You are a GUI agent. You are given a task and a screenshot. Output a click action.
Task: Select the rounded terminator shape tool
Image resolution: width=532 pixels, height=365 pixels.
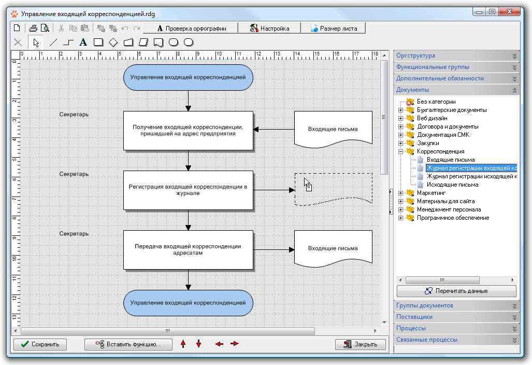[174, 43]
